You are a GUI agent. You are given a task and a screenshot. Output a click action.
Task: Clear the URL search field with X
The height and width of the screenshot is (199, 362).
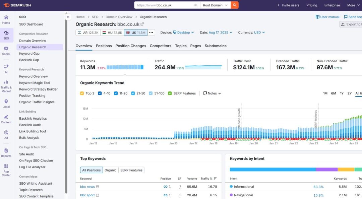(x=195, y=5)
